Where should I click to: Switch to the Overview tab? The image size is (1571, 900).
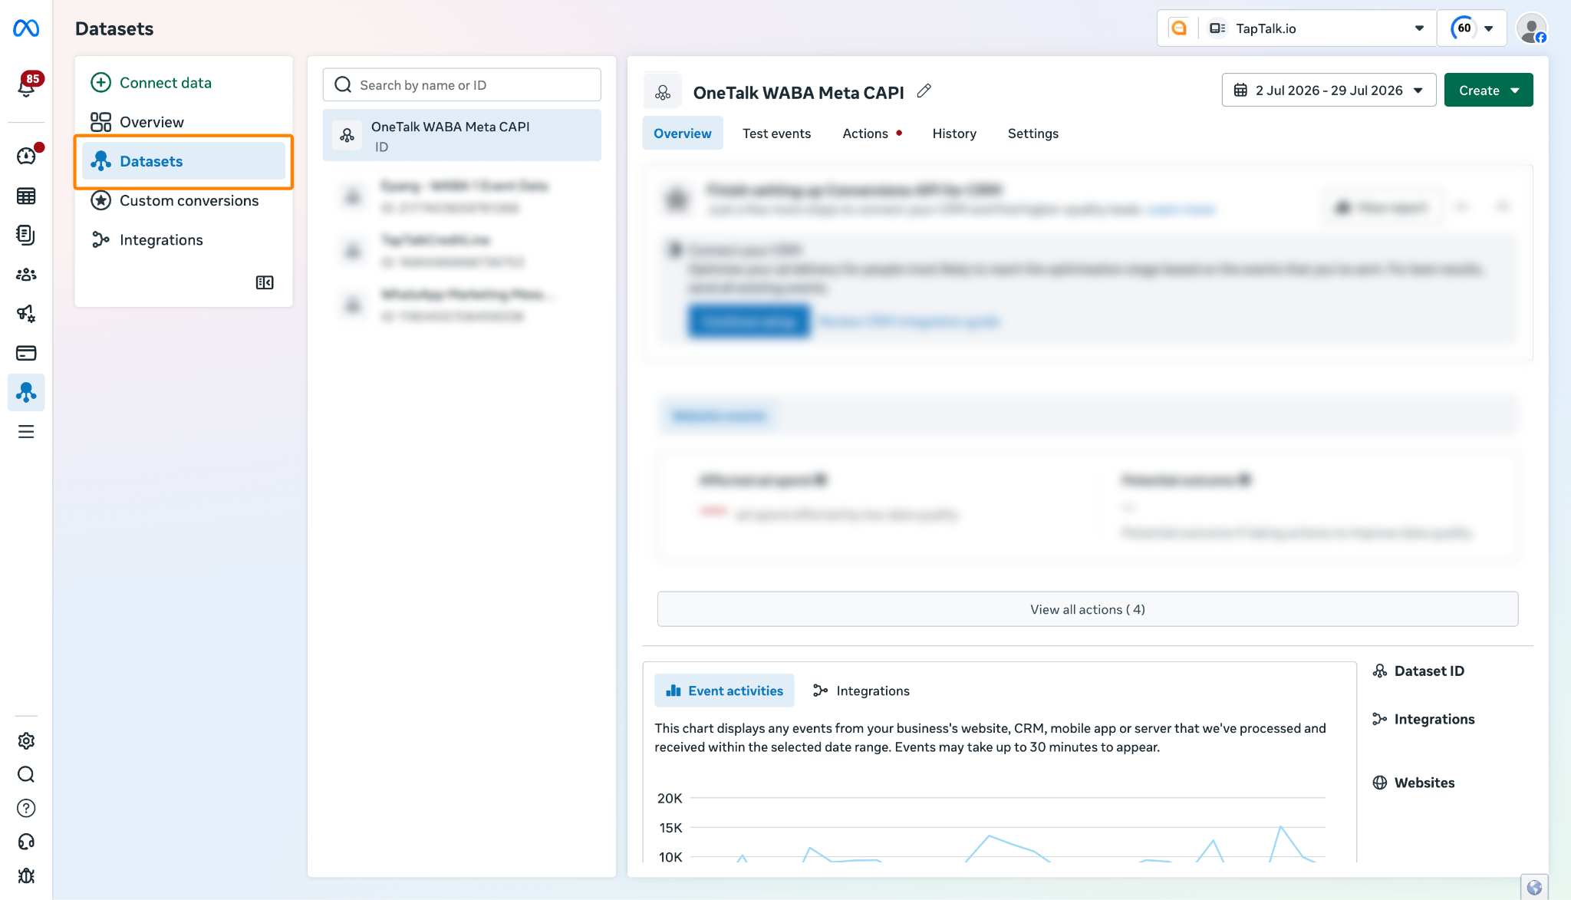(x=682, y=133)
